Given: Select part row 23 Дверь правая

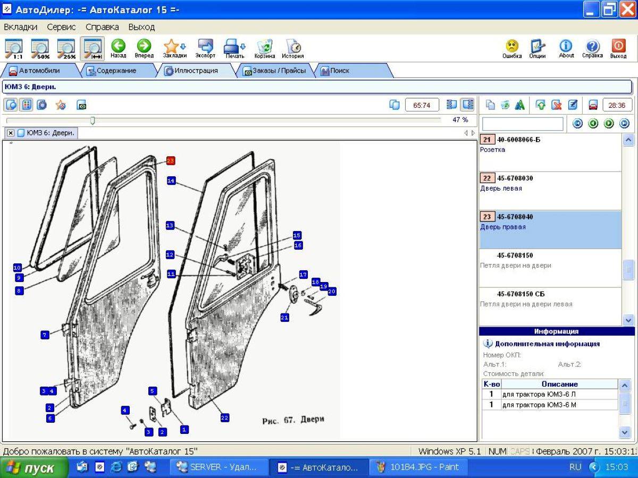Looking at the screenshot, I should click(550, 230).
